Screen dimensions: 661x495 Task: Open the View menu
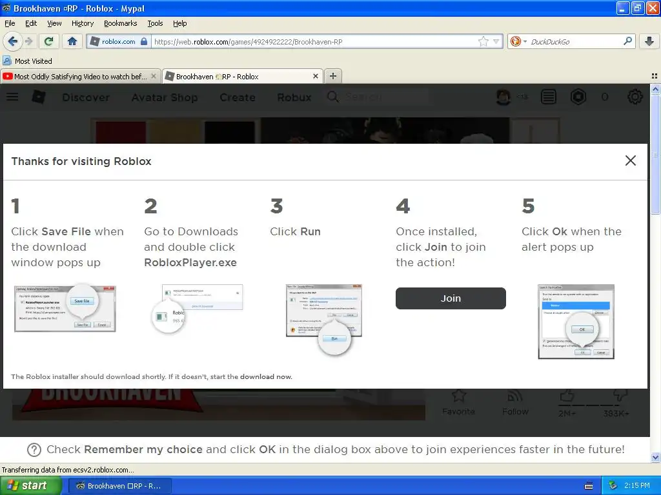pos(54,23)
